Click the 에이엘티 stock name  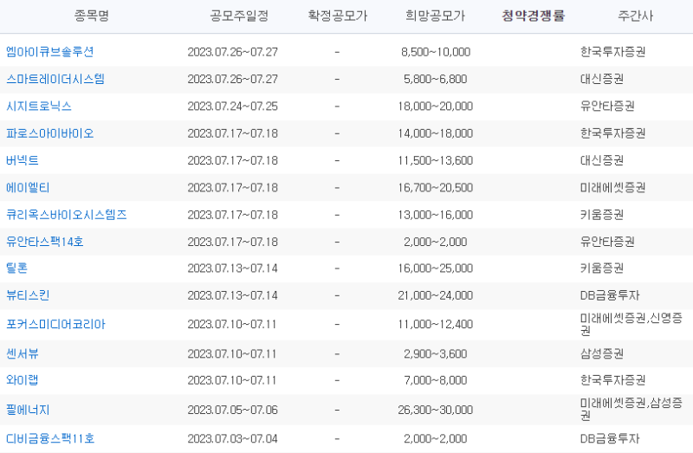tap(28, 188)
